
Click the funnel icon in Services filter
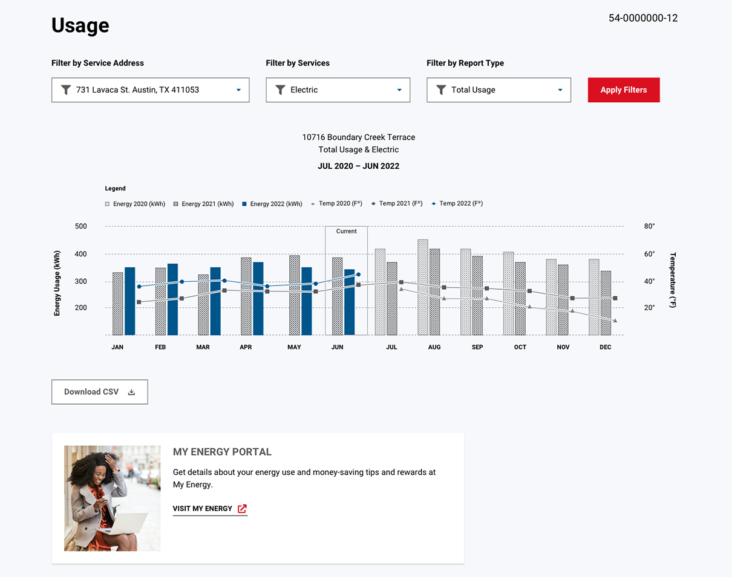tap(280, 90)
